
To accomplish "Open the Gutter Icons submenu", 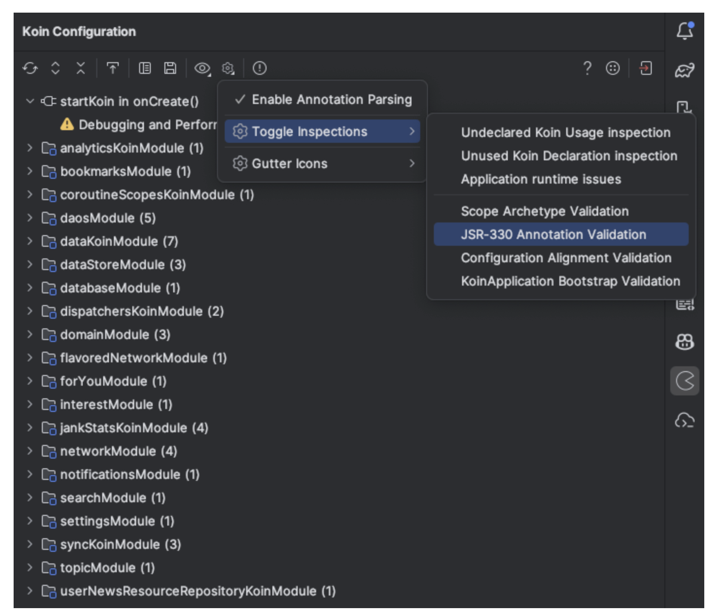I will pos(289,164).
